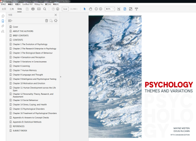This screenshot has width=196, height=141.
Task: Print the document with printer icon
Action: (33, 9)
